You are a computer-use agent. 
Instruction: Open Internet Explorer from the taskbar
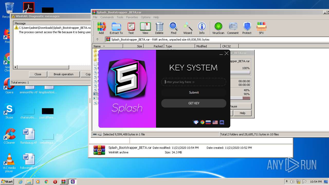pyautogui.click(x=20, y=182)
